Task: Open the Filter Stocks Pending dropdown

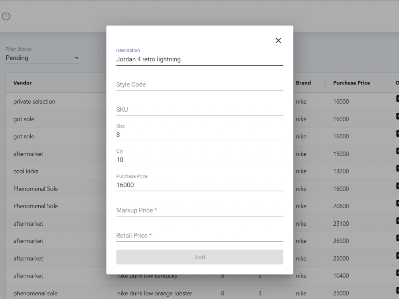Action: [x=43, y=58]
